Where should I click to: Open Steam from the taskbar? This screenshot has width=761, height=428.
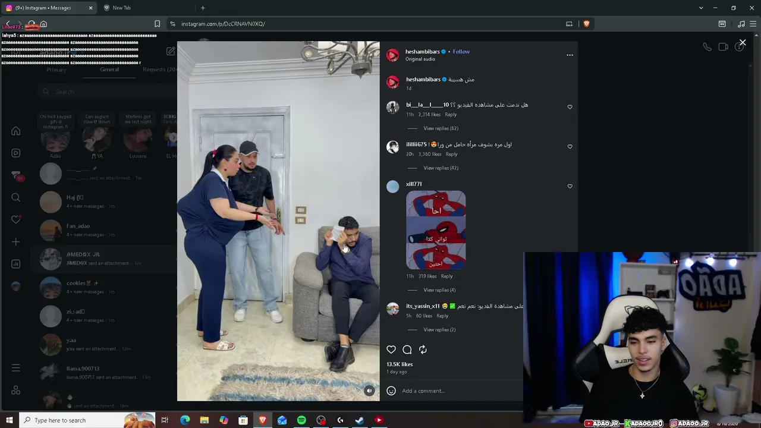(360, 420)
